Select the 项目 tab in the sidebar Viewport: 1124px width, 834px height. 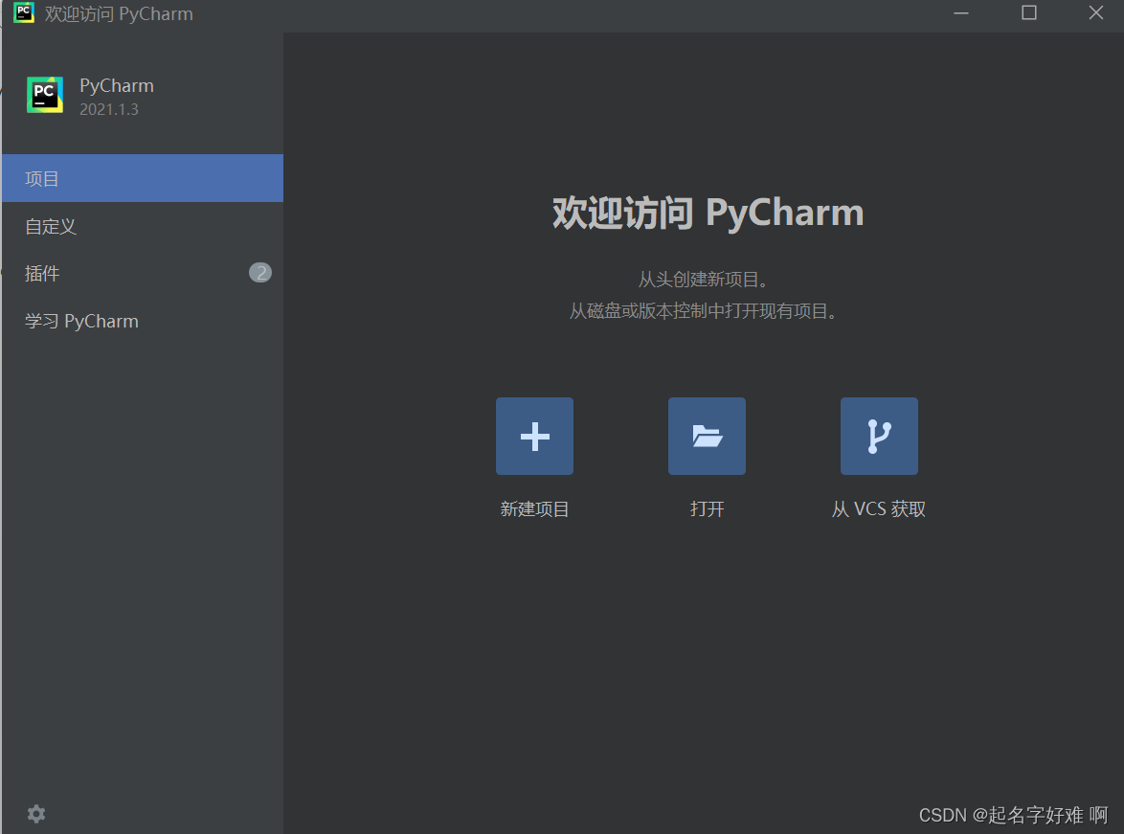pyautogui.click(x=143, y=178)
